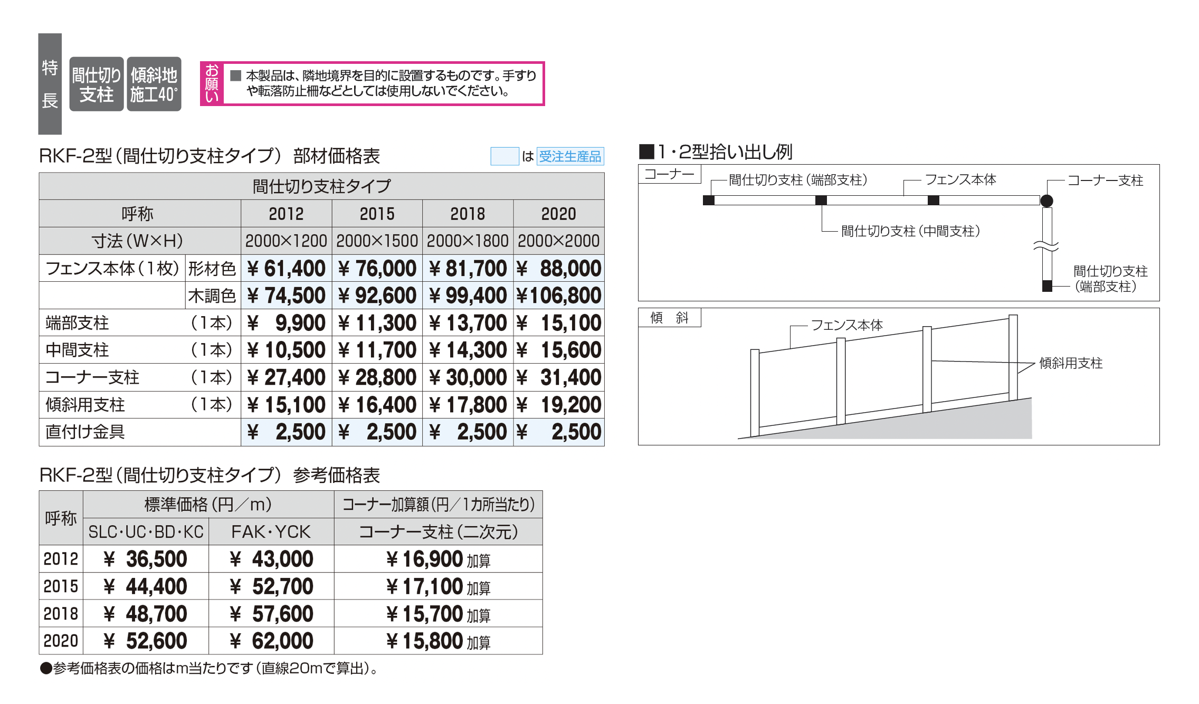Click the ¥28,800 price cell
The image size is (1199, 704).
tap(377, 377)
